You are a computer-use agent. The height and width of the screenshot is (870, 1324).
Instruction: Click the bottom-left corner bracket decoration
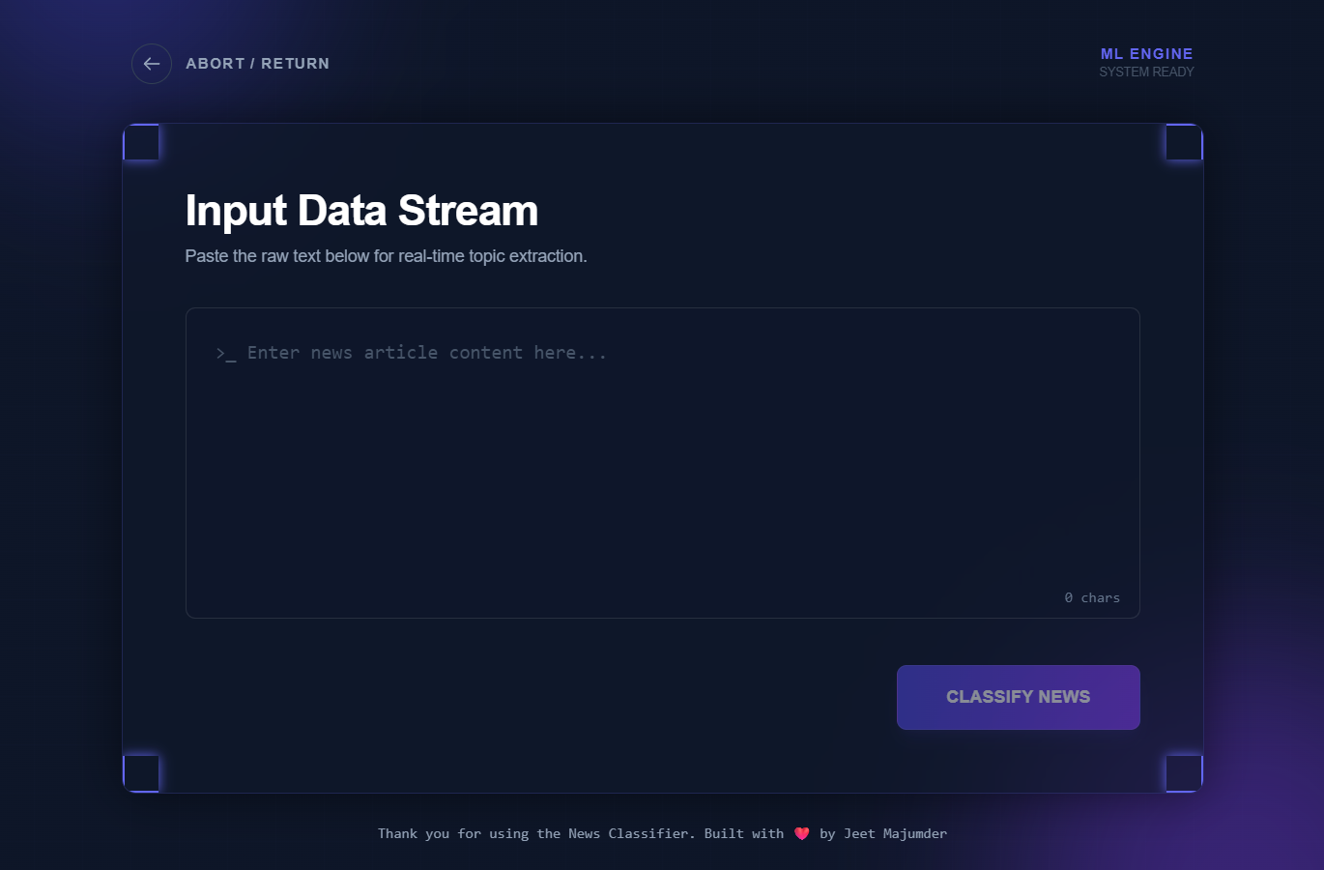click(x=141, y=773)
